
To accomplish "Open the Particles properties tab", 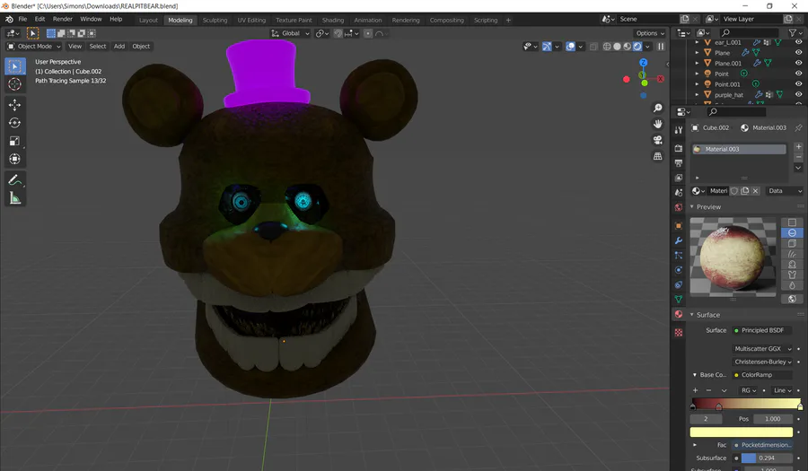I will 678,256.
